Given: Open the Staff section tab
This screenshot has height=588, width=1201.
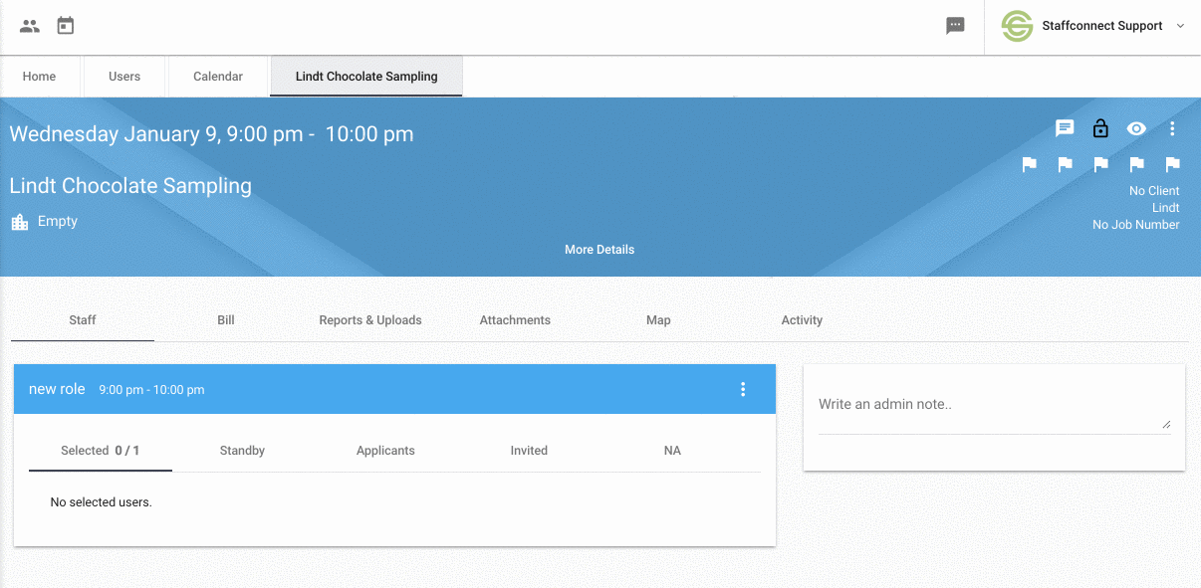Looking at the screenshot, I should click(x=83, y=320).
